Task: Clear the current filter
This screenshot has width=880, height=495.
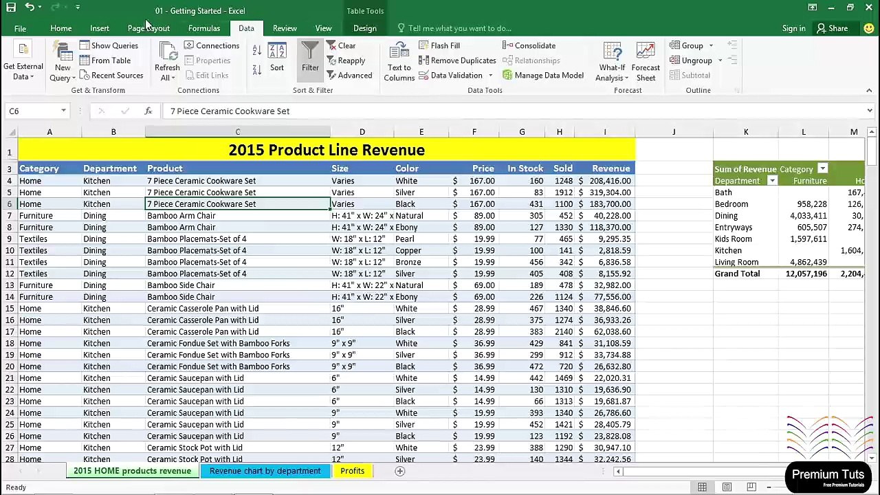Action: [x=341, y=45]
